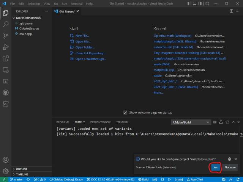Open recent i2p-nthu-math (Workspace)
Image resolution: width=243 pixels, height=182 pixels.
(x=172, y=36)
